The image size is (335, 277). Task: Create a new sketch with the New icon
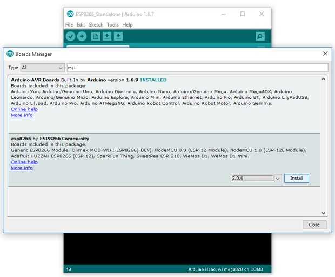click(96, 36)
